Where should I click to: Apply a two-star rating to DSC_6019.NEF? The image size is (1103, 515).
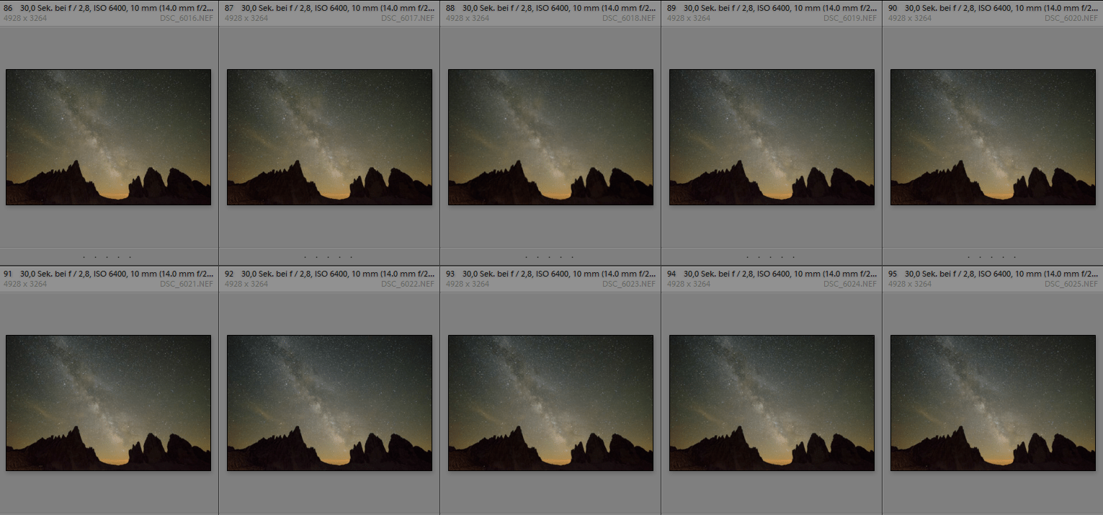(x=758, y=256)
